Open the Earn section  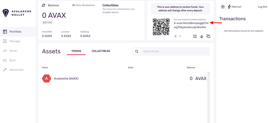(x=18, y=60)
